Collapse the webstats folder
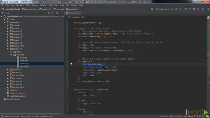Screen dimensions: 210x118 tap(11, 55)
